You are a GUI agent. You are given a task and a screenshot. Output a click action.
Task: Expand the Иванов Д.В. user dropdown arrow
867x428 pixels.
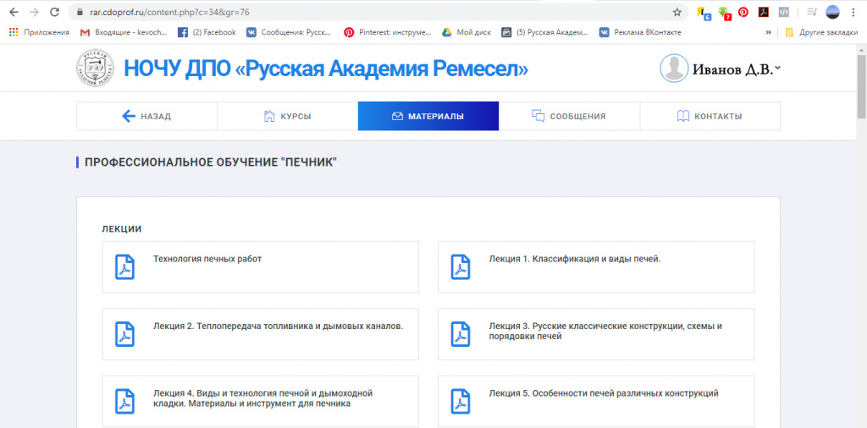tap(777, 68)
